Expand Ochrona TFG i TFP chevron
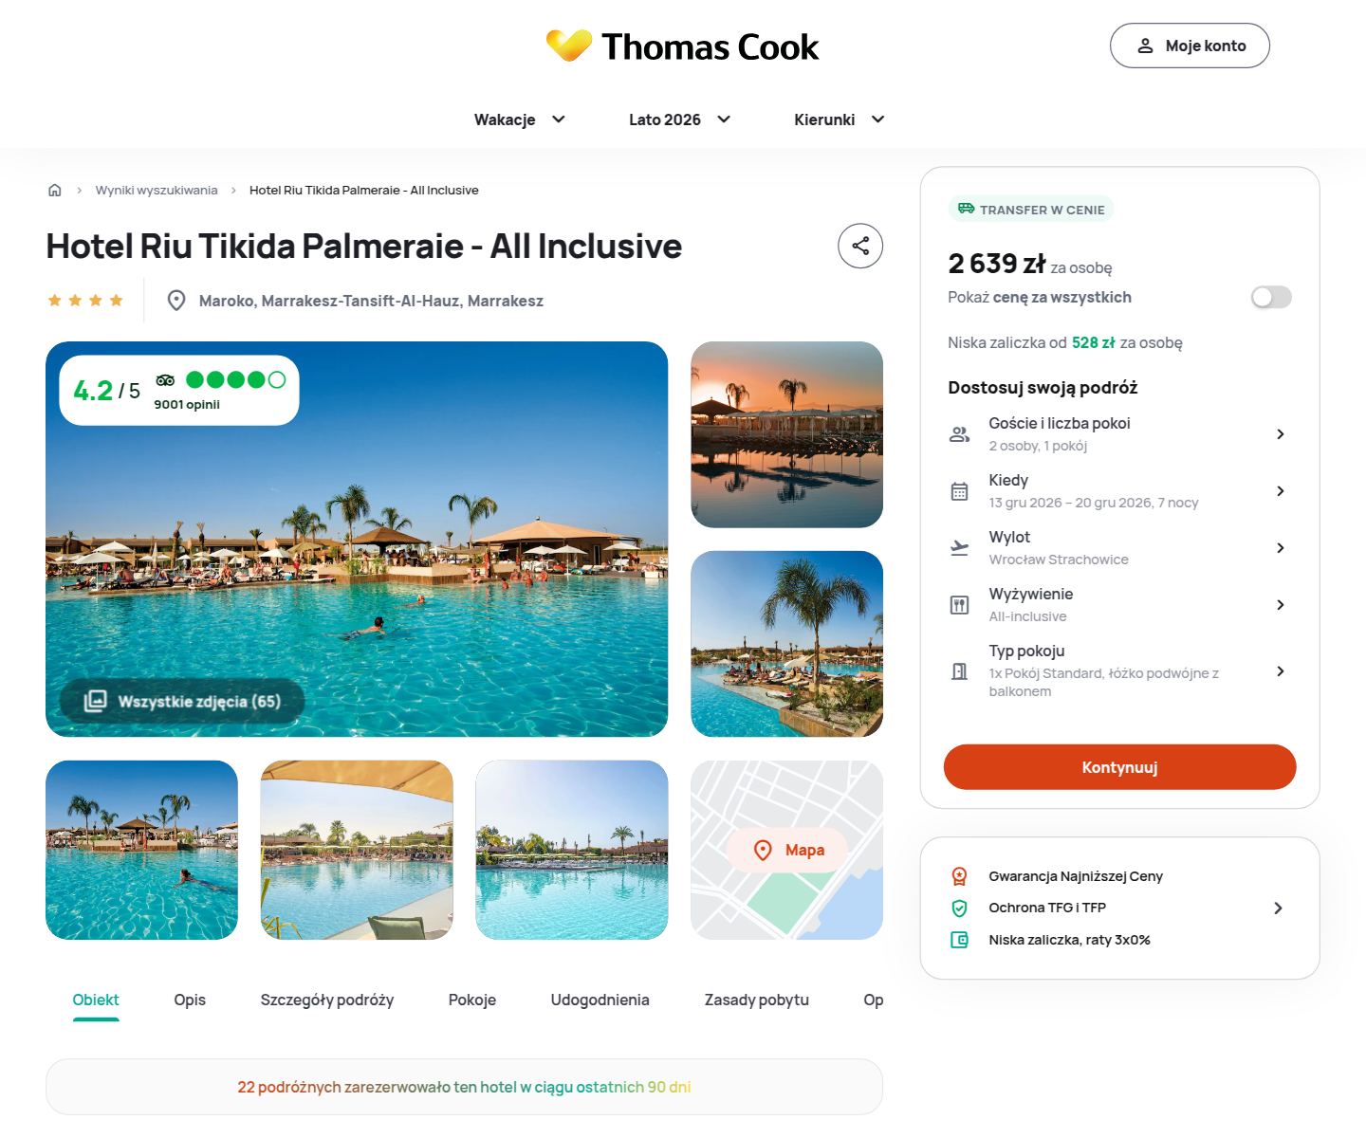Image resolution: width=1366 pixels, height=1138 pixels. (x=1278, y=909)
